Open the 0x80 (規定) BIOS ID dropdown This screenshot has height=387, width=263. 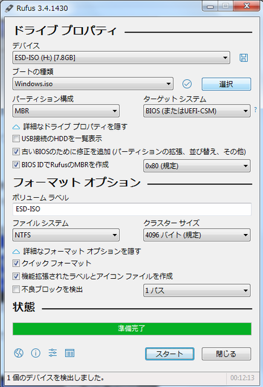(196, 166)
